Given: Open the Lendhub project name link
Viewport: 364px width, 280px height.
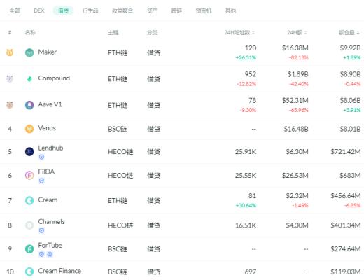Looking at the screenshot, I should pos(50,148).
